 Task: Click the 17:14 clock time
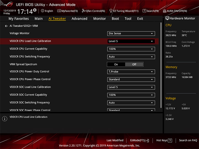[25, 12]
